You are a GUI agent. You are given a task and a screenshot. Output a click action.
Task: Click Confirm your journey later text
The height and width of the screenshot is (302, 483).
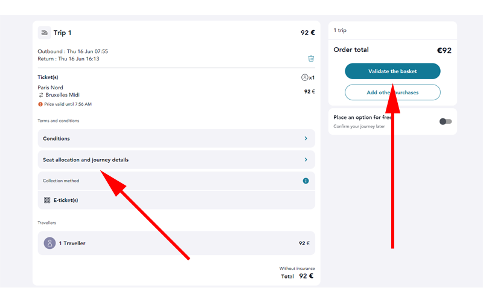(x=359, y=126)
